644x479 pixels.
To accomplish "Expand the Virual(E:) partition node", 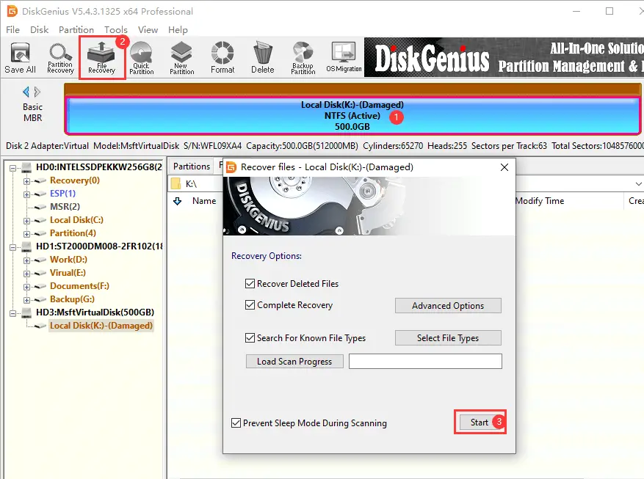I will pos(26,274).
